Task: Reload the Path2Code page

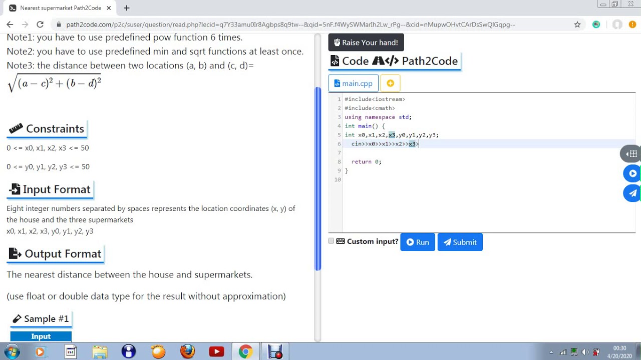Action: [40, 24]
